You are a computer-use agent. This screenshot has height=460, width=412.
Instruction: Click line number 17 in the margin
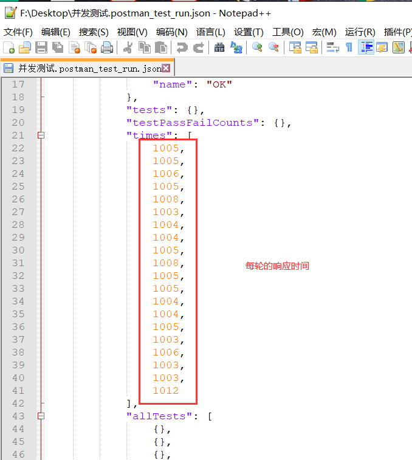(x=18, y=84)
